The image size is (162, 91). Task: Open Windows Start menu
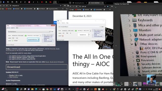[x=17, y=89]
